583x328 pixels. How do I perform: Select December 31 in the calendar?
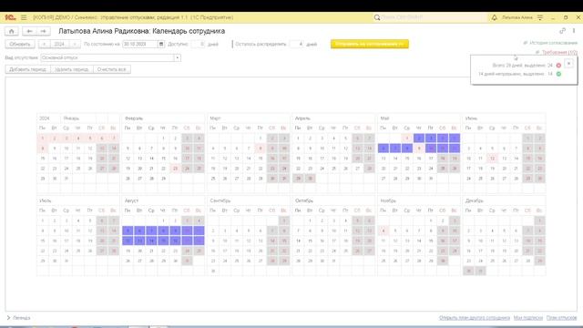480,272
